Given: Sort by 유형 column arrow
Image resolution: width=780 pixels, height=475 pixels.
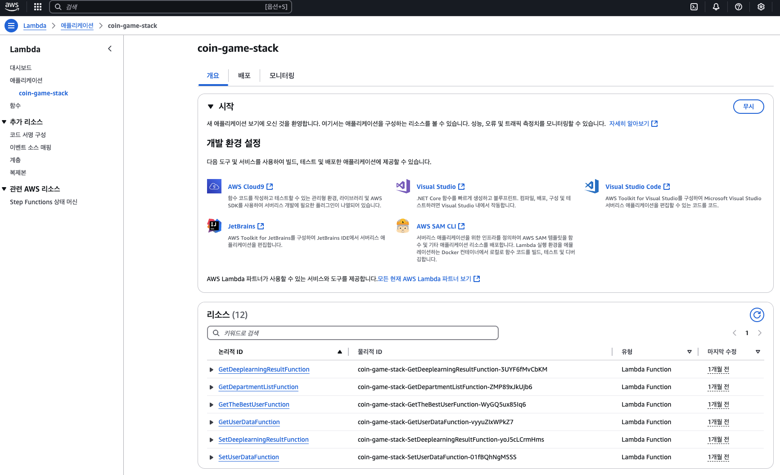Looking at the screenshot, I should (690, 352).
